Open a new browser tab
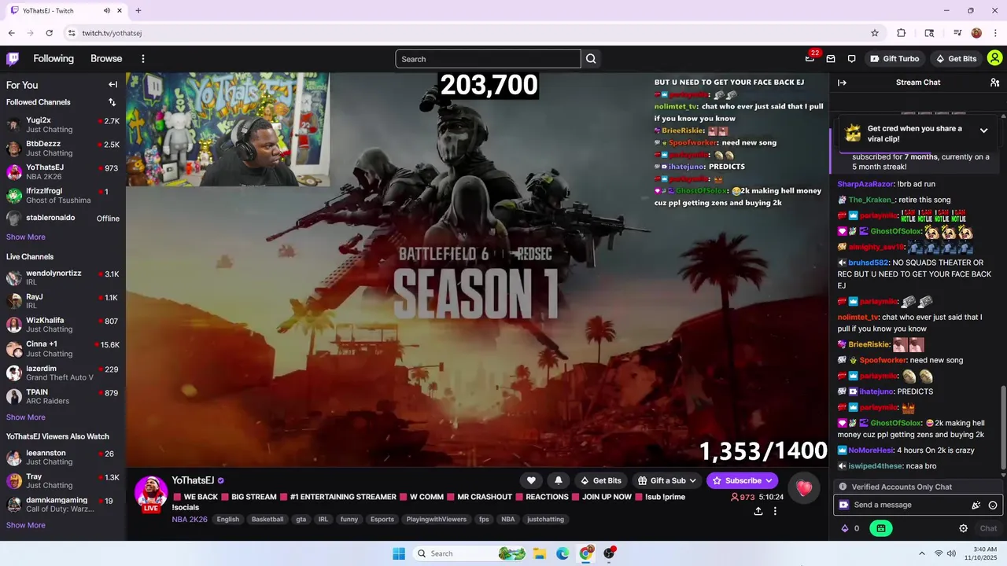 [138, 11]
